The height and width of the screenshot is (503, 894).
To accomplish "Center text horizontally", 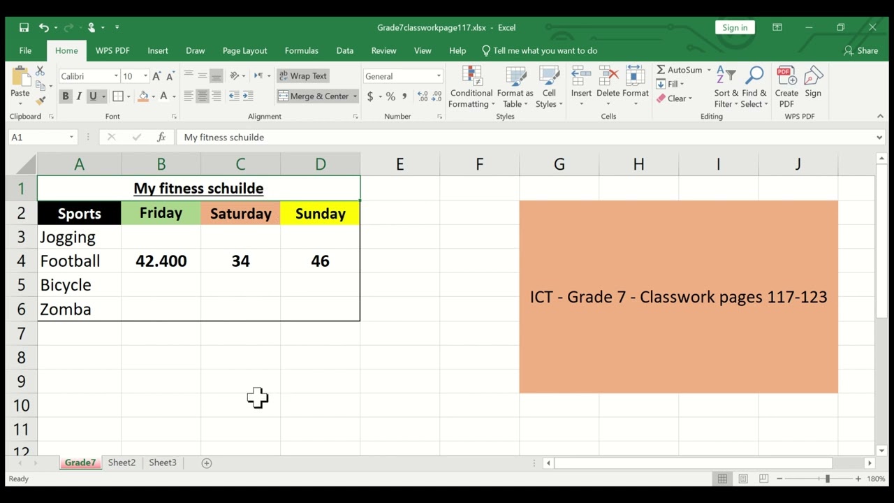I will pyautogui.click(x=203, y=96).
